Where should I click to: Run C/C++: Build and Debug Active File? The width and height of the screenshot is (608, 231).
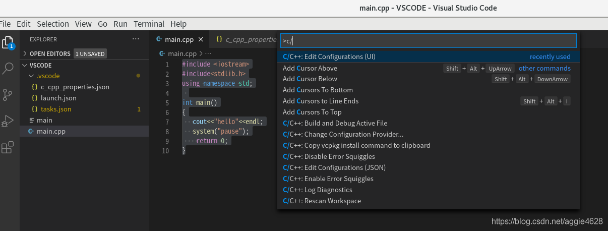[429, 123]
